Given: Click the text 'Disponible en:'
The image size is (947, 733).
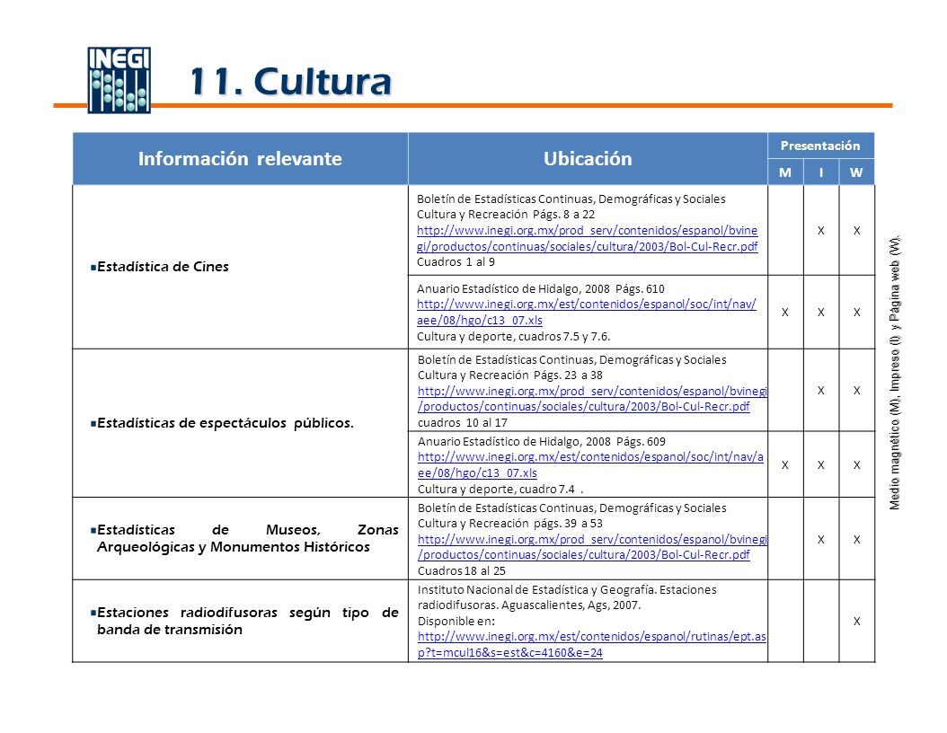Looking at the screenshot, I should click(456, 622).
